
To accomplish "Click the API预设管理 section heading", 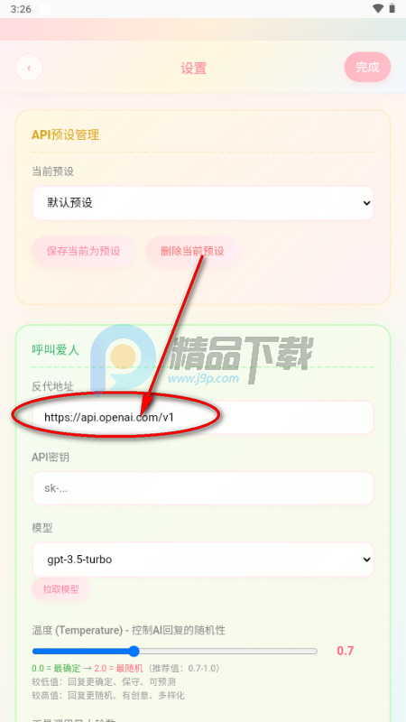I will click(65, 134).
